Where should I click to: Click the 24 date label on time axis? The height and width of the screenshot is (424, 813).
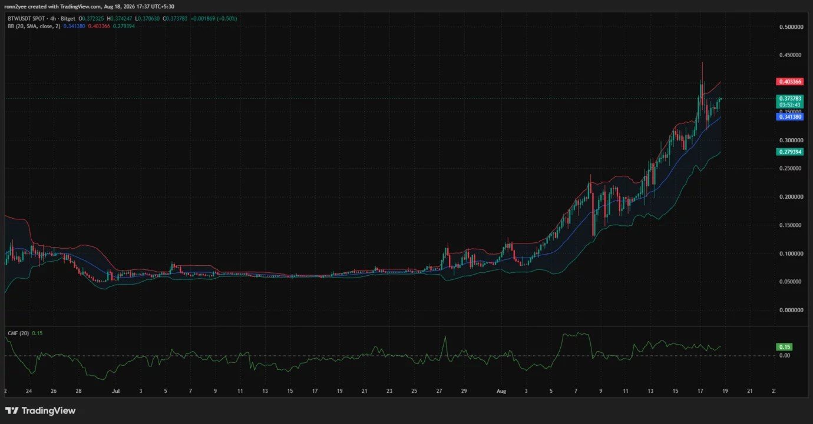click(29, 390)
